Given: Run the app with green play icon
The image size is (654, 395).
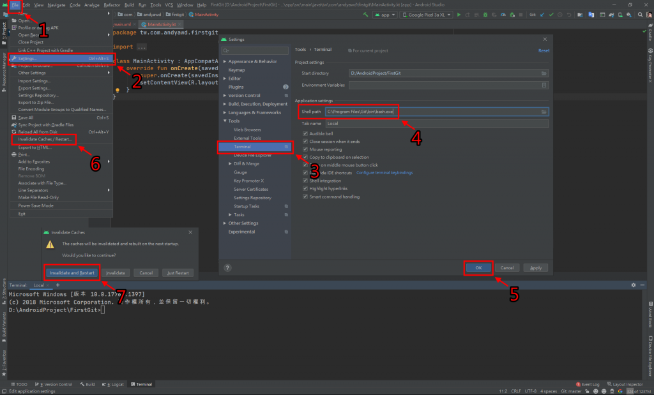Looking at the screenshot, I should (x=459, y=15).
